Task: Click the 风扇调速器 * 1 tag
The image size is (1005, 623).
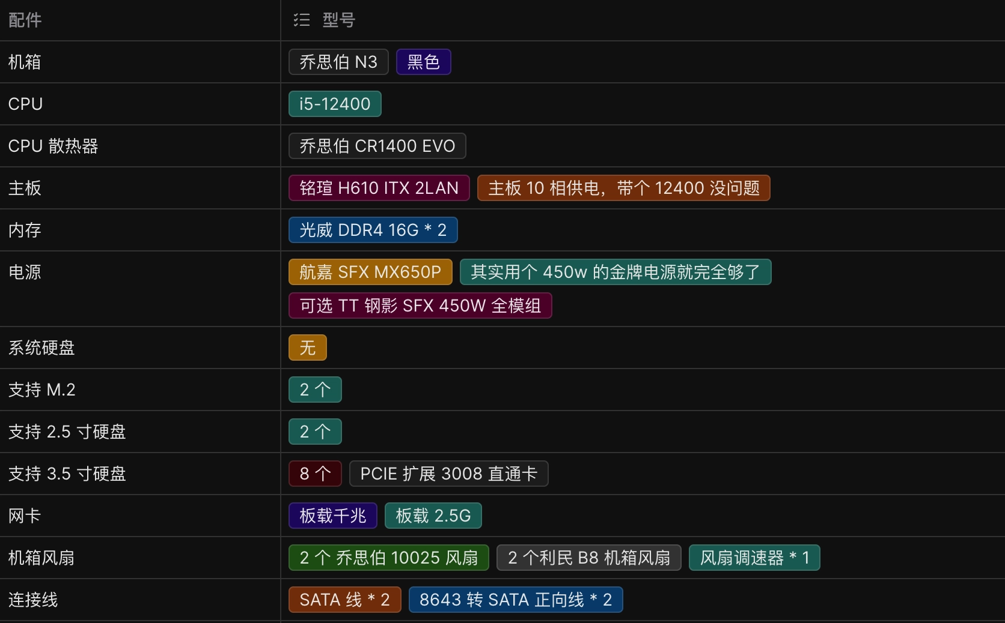Action: point(754,558)
